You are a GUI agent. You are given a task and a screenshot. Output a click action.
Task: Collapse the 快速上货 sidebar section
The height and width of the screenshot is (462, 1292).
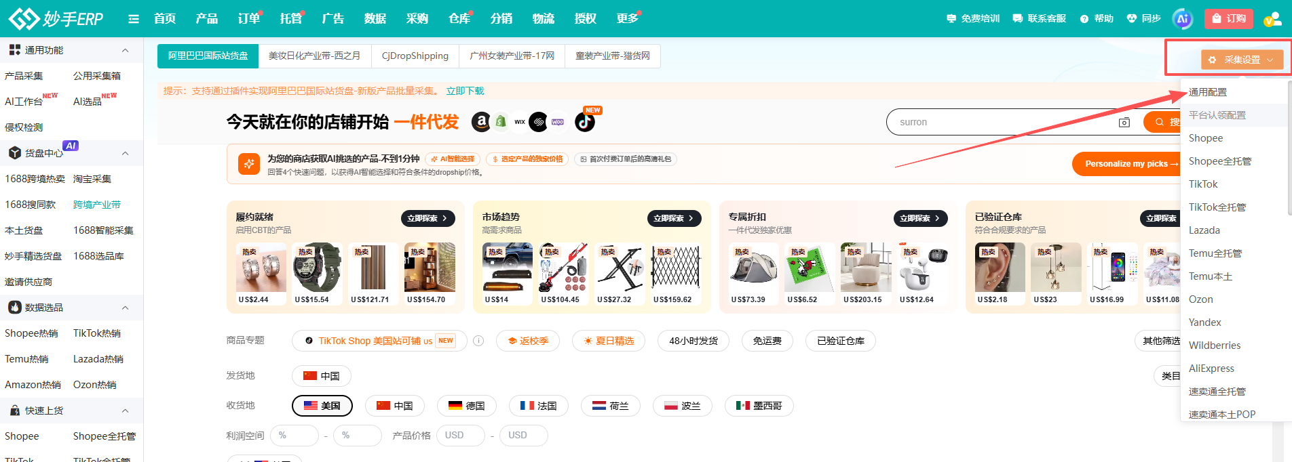(125, 411)
